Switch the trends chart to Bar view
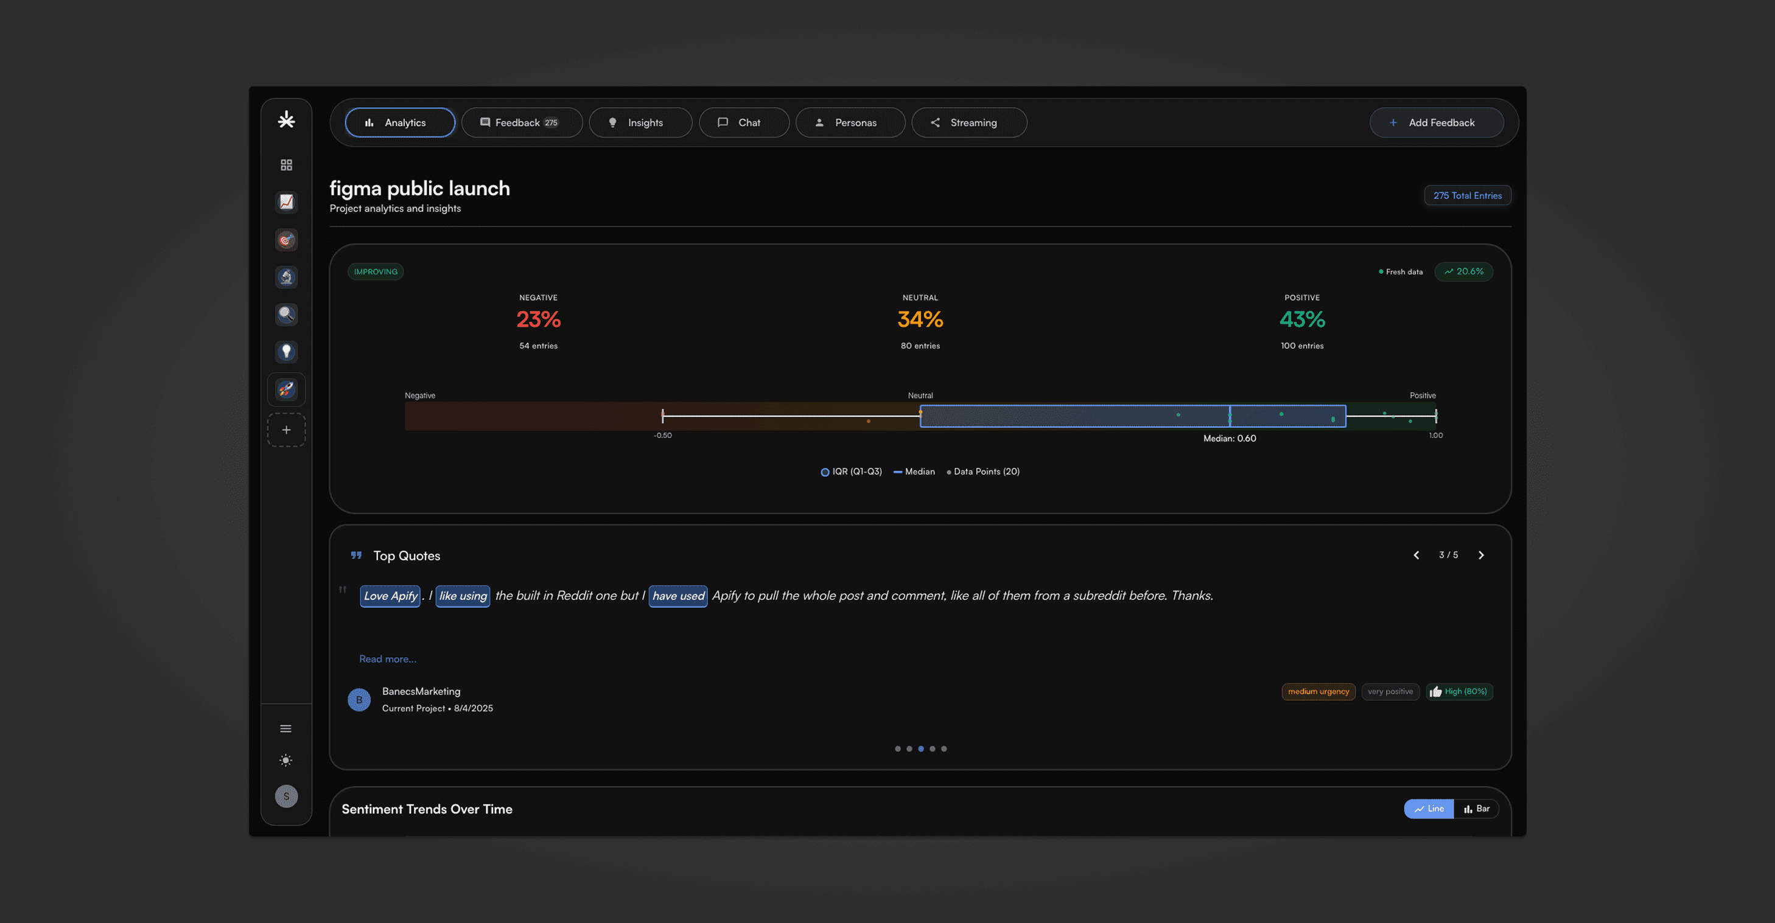Image resolution: width=1775 pixels, height=923 pixels. 1476,809
